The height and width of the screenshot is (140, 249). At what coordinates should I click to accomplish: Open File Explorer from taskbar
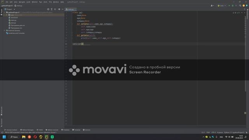coord(24,137)
